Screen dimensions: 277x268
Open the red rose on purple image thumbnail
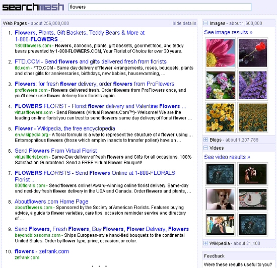tap(253, 53)
